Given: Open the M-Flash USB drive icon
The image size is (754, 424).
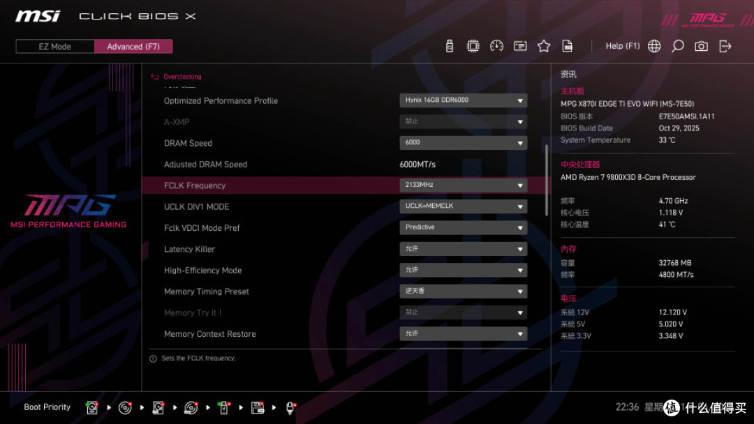Looking at the screenshot, I should point(449,46).
